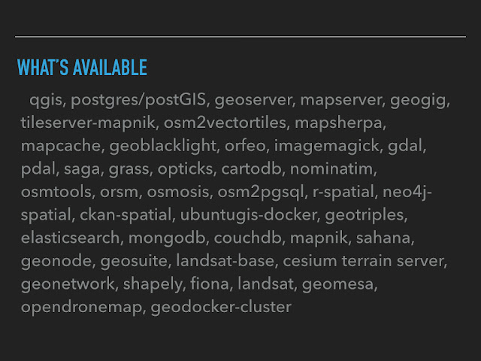The image size is (481, 361).
Task: Click the ubuntugis-docker entry
Action: coord(248,215)
